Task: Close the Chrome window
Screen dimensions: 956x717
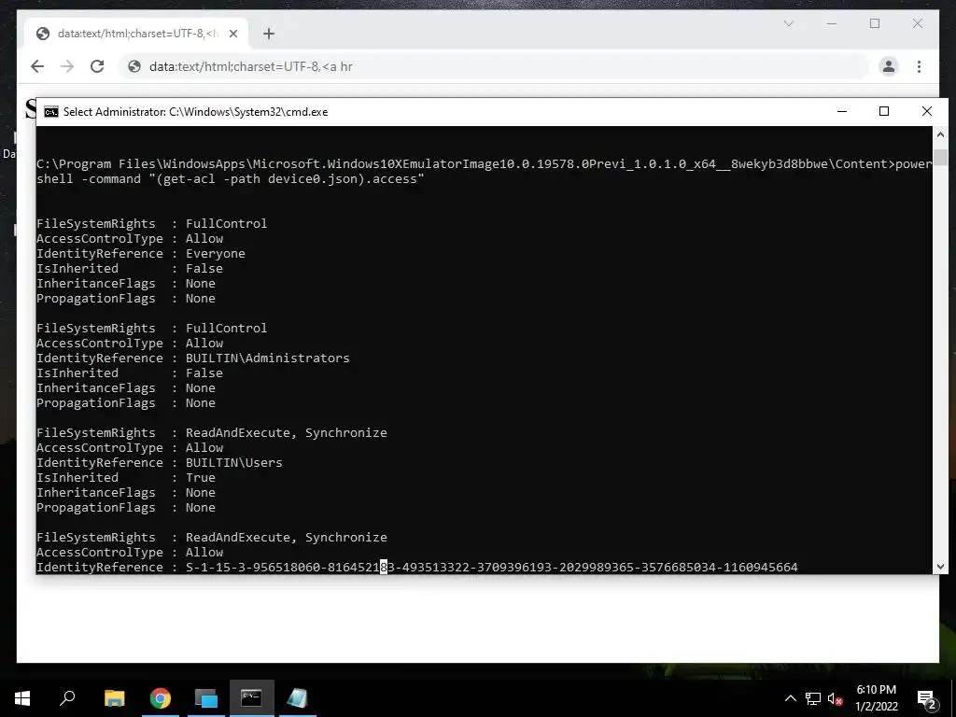Action: tap(917, 23)
